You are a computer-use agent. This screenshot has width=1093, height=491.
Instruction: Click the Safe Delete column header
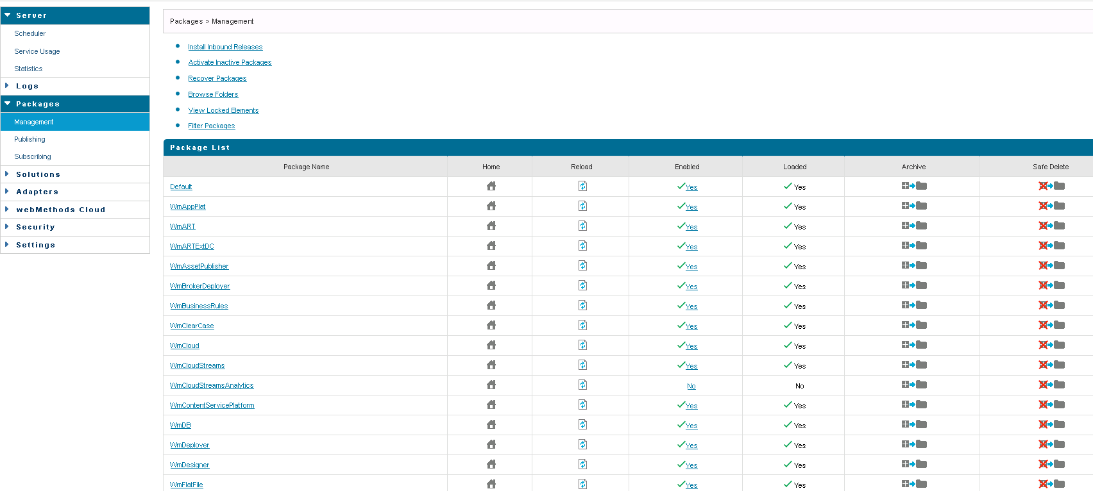[x=1051, y=167]
